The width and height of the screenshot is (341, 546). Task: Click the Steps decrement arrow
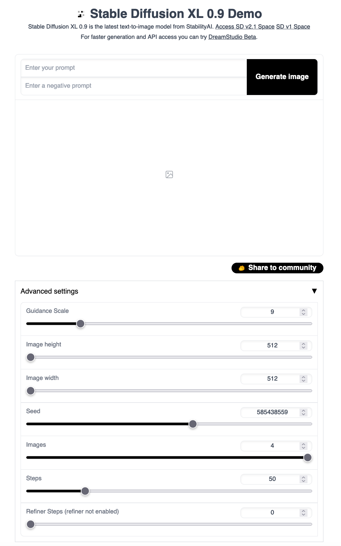pos(303,481)
